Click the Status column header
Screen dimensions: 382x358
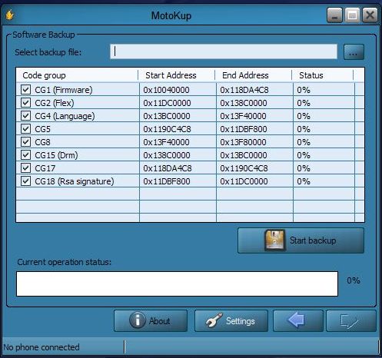click(323, 75)
